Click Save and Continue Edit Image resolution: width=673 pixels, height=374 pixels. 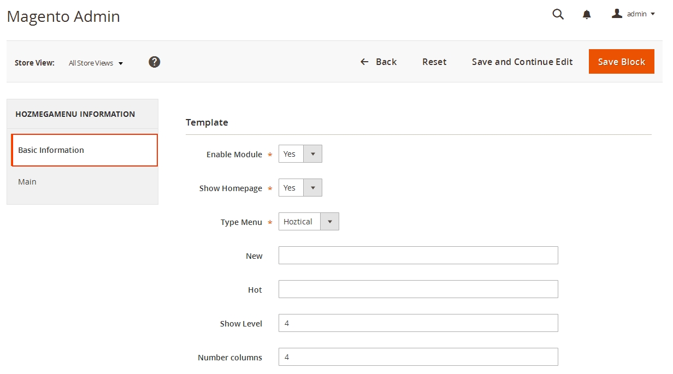(x=522, y=62)
